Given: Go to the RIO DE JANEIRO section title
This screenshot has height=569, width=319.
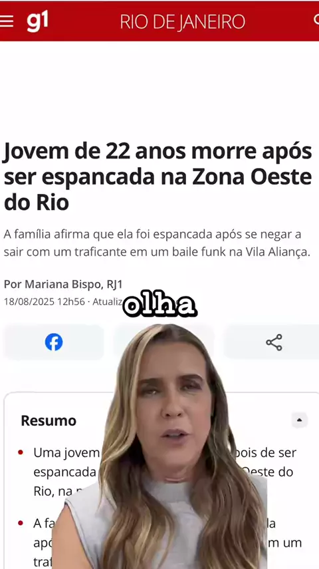Looking at the screenshot, I should [183, 22].
